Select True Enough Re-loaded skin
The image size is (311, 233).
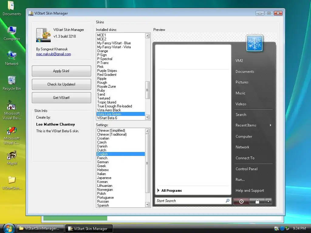coord(121,106)
